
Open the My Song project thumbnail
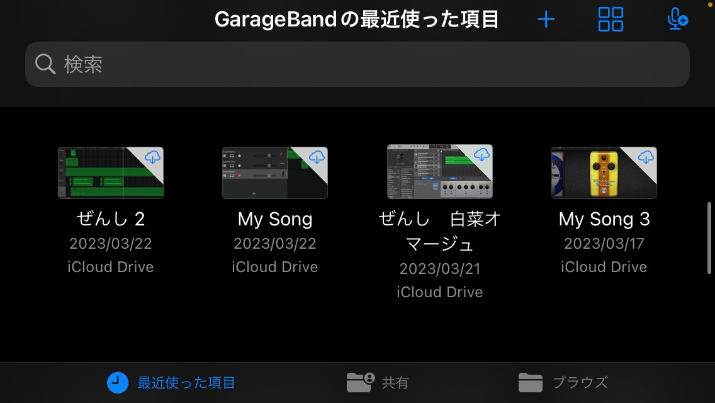[275, 173]
